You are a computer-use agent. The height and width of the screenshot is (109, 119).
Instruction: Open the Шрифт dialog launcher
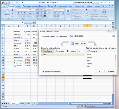tap(34, 19)
